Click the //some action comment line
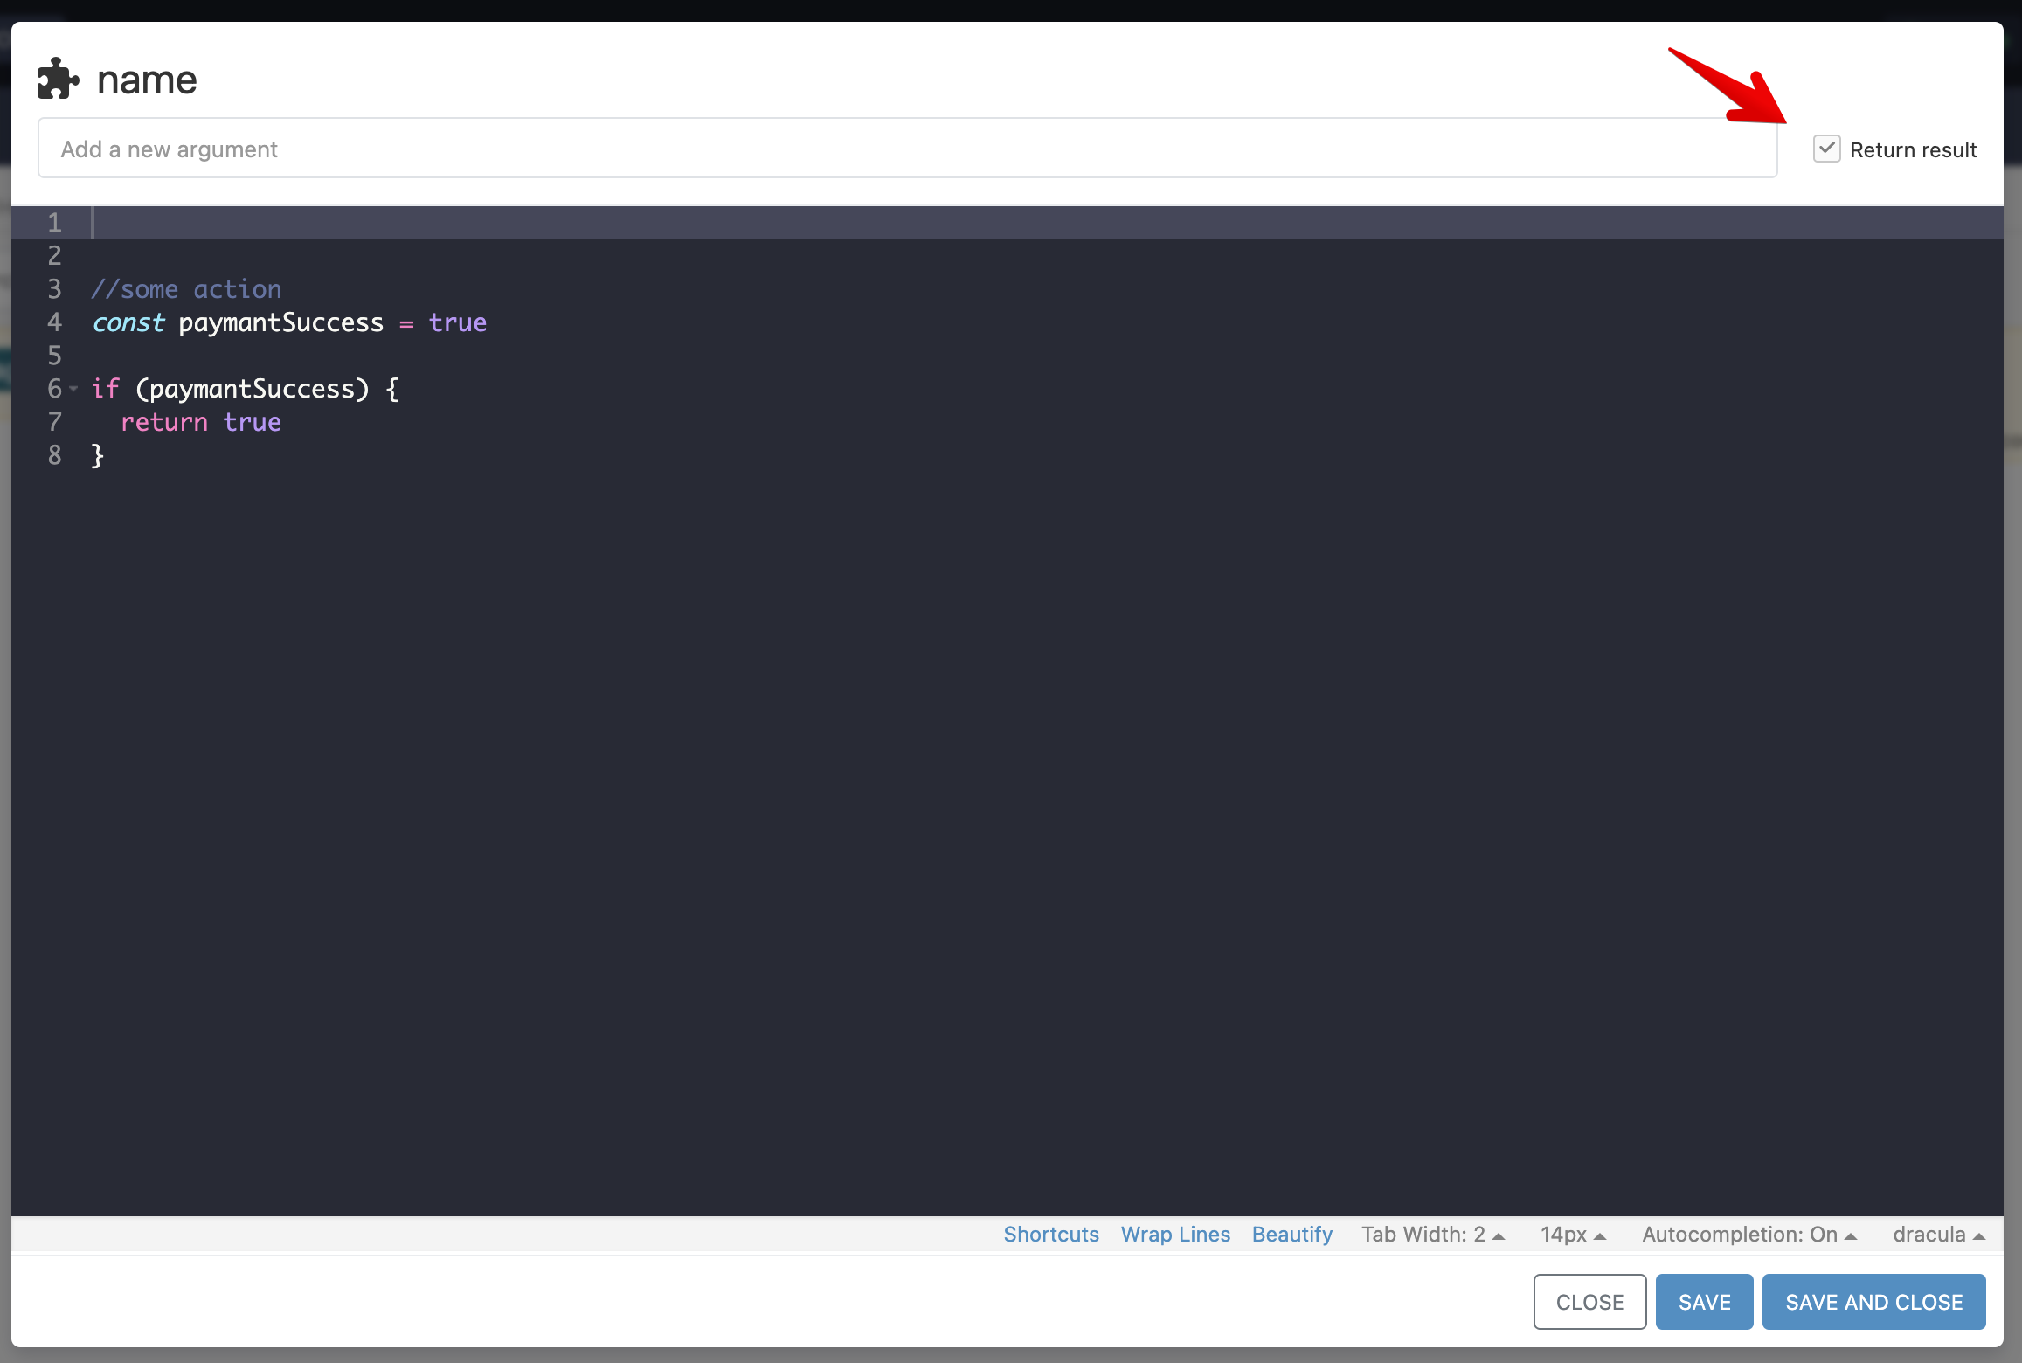Image resolution: width=2022 pixels, height=1363 pixels. (186, 289)
